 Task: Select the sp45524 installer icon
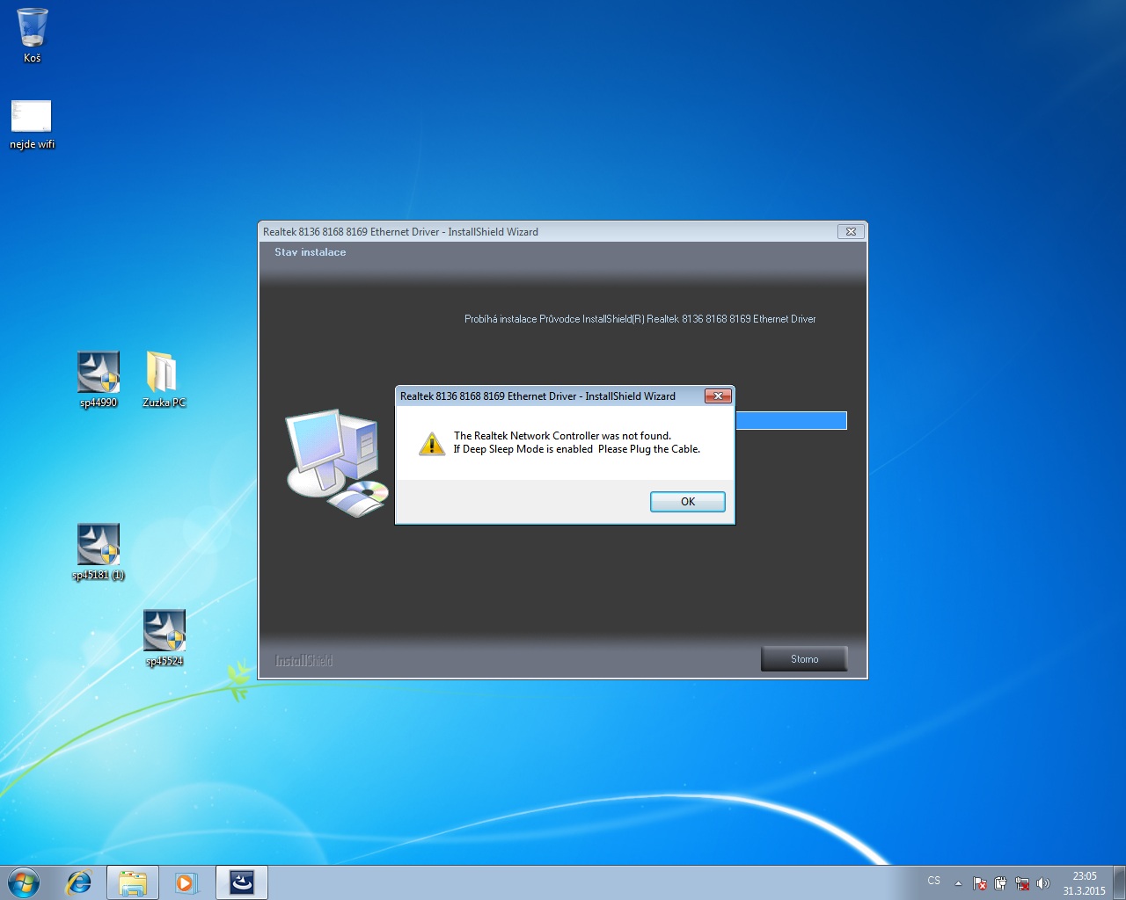pyautogui.click(x=165, y=638)
